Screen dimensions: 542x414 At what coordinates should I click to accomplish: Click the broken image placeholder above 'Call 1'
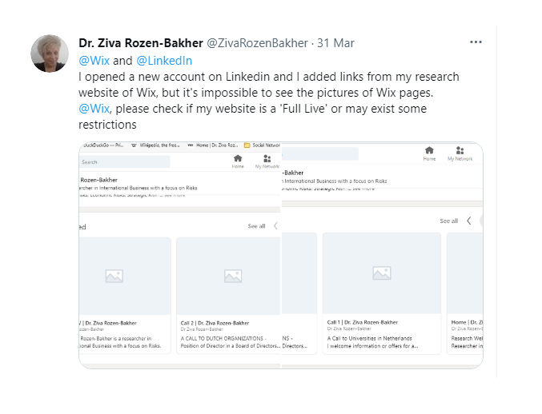click(382, 273)
